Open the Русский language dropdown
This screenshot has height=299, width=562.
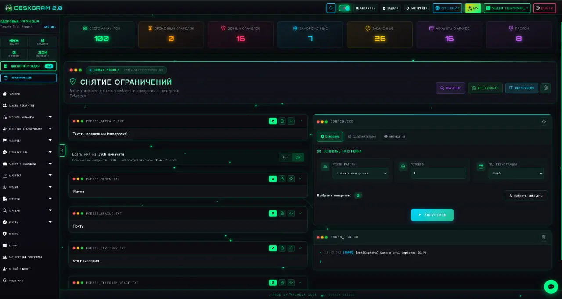point(447,8)
